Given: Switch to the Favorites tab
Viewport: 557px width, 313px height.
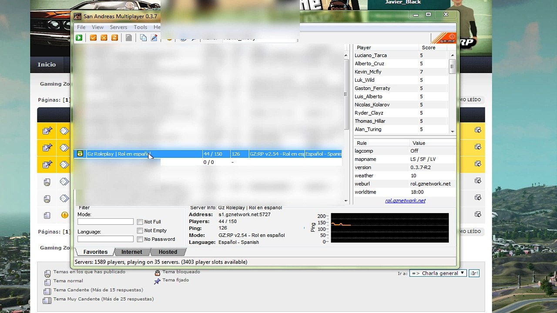Looking at the screenshot, I should 95,252.
